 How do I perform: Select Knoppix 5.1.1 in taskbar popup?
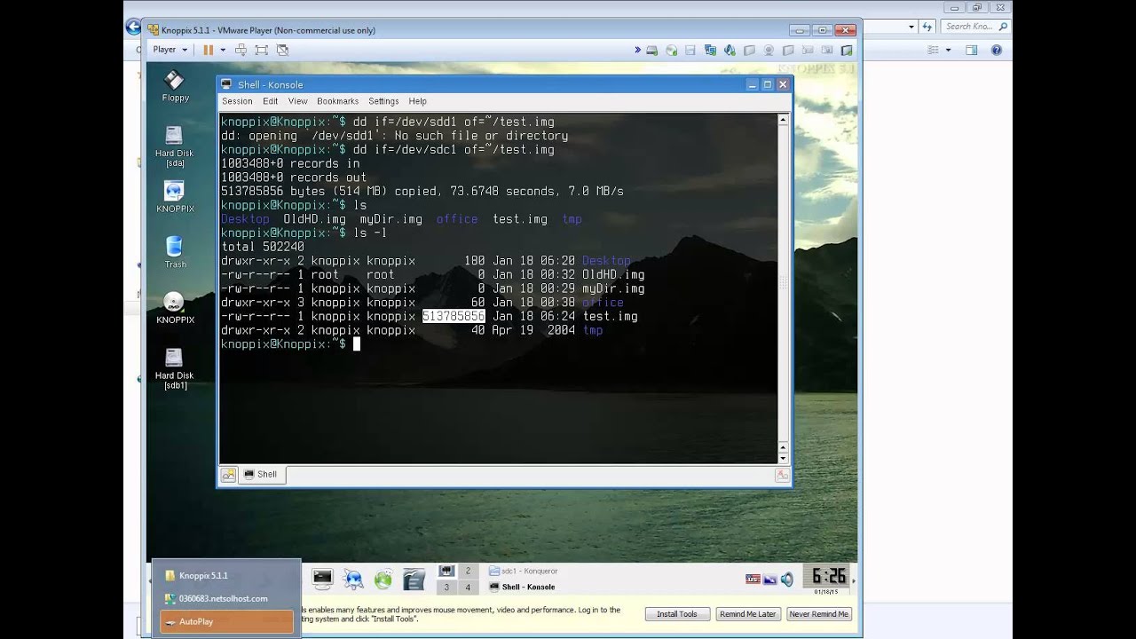pos(226,575)
